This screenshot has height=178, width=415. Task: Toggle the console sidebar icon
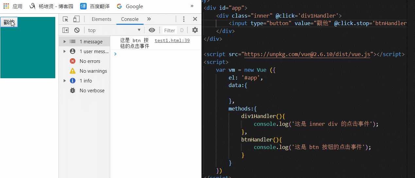click(65, 30)
